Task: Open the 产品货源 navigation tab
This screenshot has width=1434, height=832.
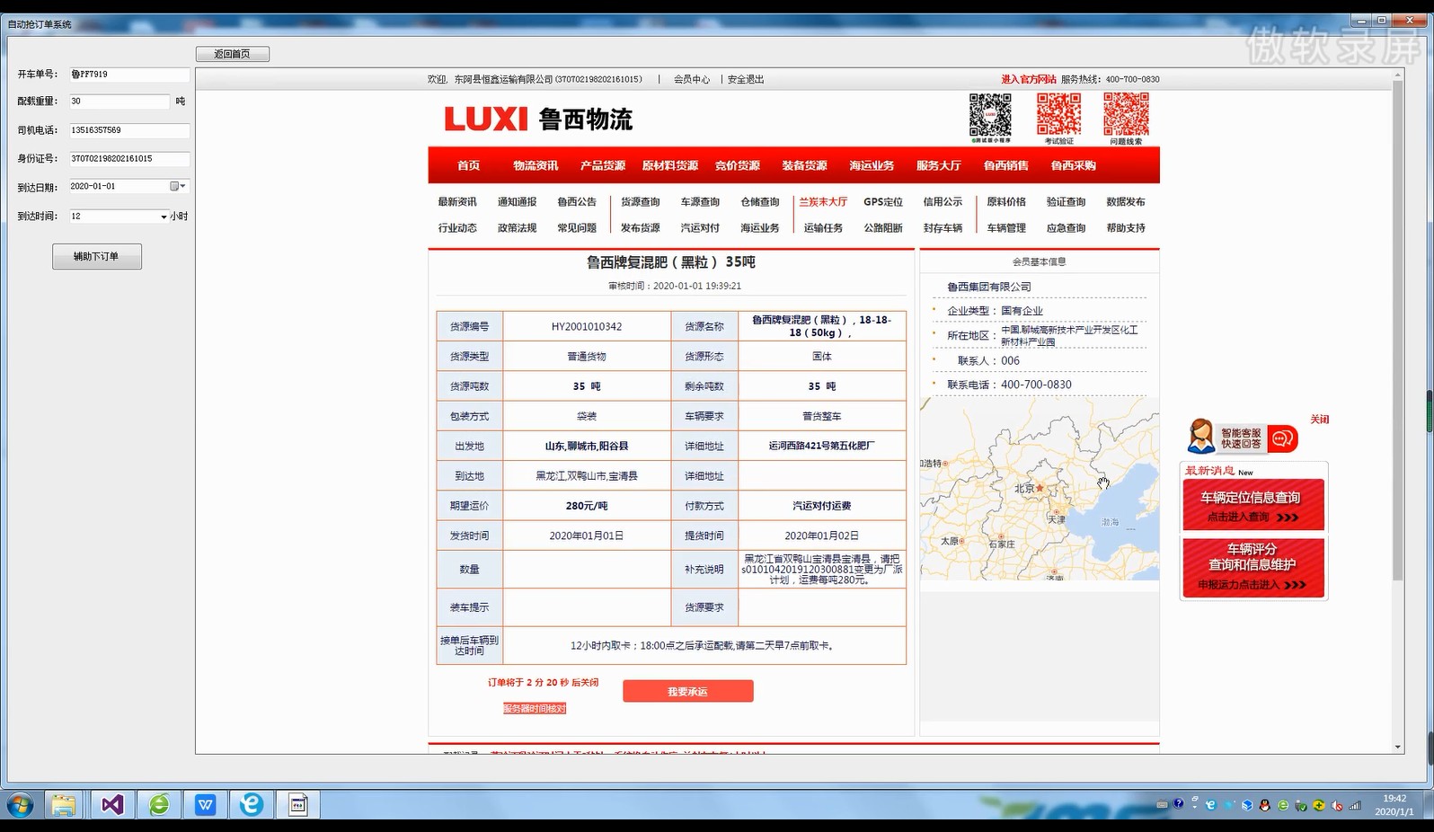Action: click(x=603, y=165)
